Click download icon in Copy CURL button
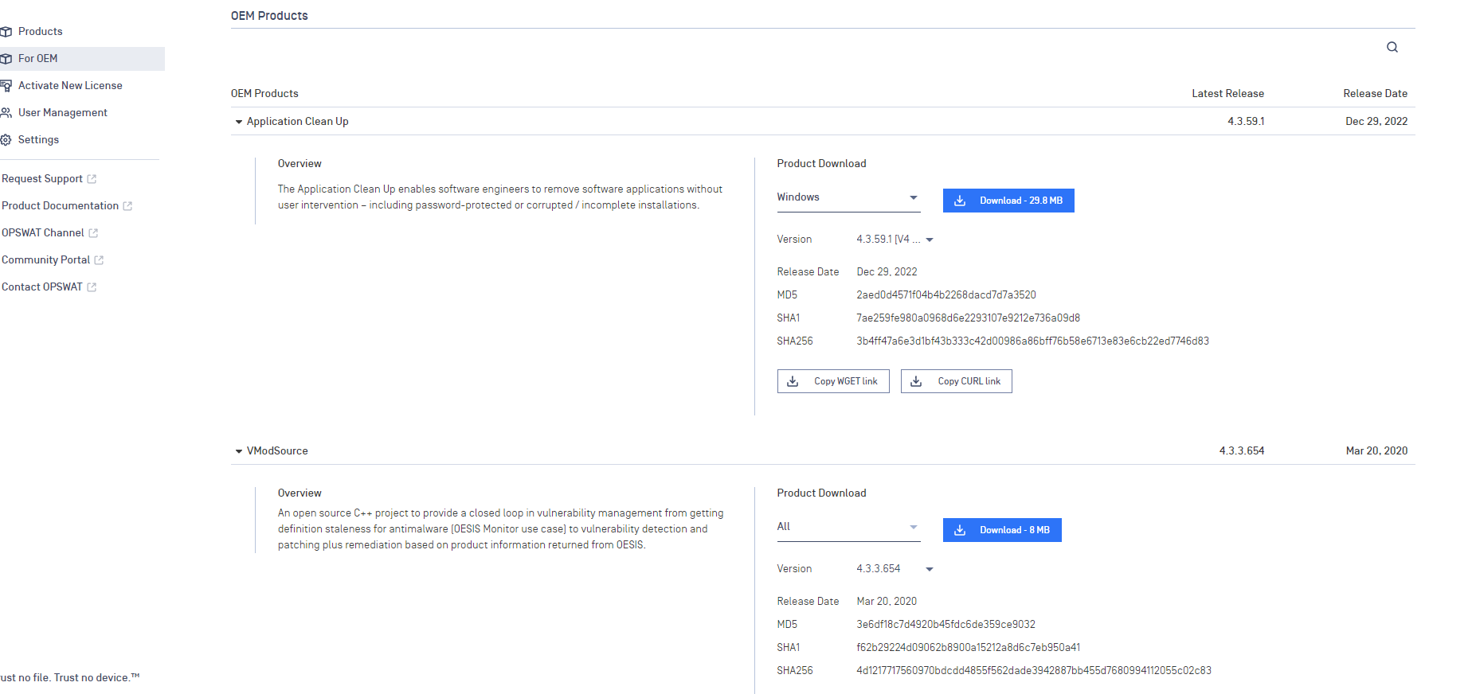The image size is (1476, 694). point(916,381)
